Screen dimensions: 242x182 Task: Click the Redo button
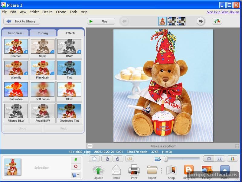click(64, 128)
